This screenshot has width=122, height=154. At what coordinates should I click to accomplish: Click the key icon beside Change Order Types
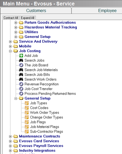click(27, 117)
